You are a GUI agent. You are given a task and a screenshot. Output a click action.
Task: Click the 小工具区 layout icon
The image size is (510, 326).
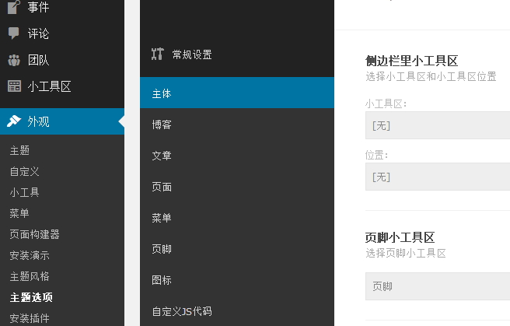14,86
